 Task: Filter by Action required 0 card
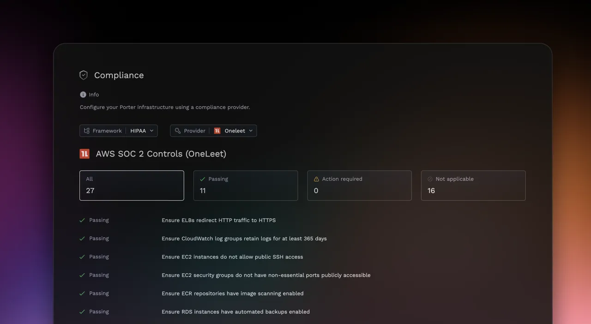359,186
